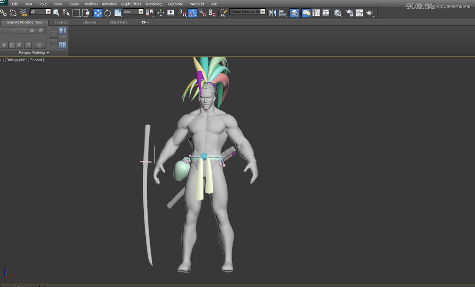Click the Orthographic viewport label
Screen dimensions: 475x287
16,60
